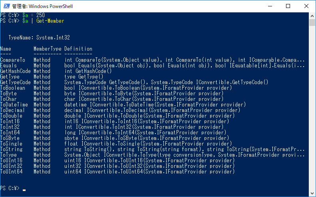316x197 pixels.
Task: Close the Windows PowerShell window
Action: pos(306,6)
